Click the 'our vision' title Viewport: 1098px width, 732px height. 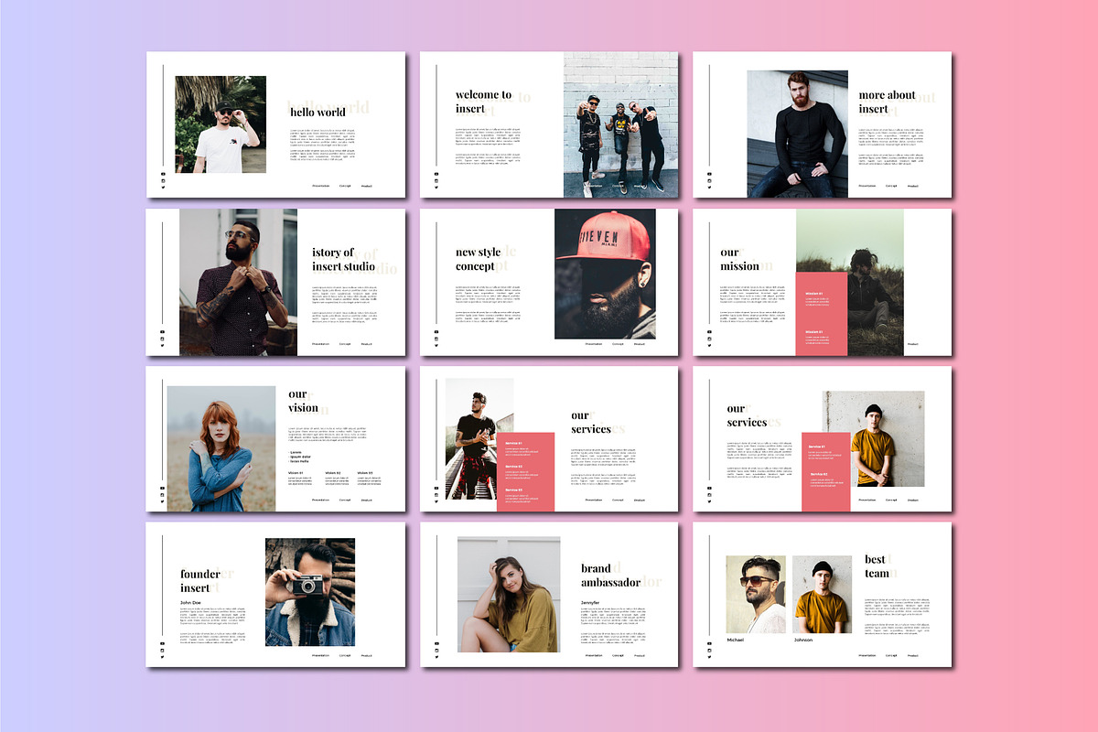(x=304, y=401)
